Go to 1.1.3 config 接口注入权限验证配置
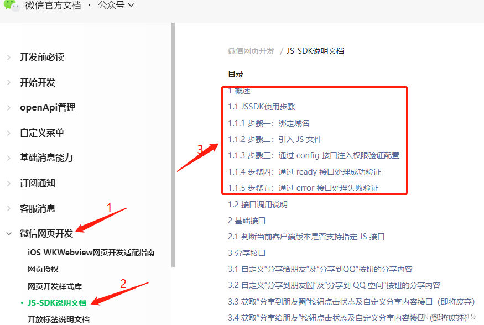Image resolution: width=484 pixels, height=325 pixels. (x=314, y=155)
